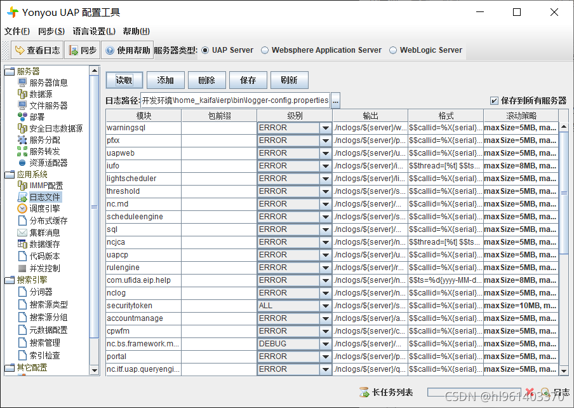Click the left tree scroll up arrow
The image size is (574, 408).
pos(94,71)
